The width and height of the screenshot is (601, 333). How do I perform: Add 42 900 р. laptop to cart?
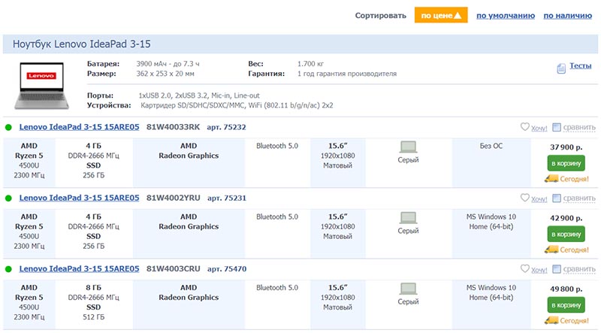(x=566, y=234)
